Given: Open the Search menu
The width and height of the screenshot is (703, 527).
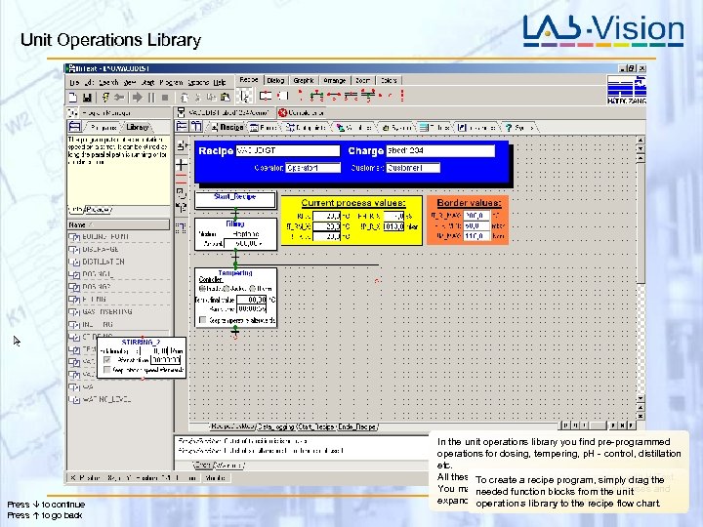Looking at the screenshot, I should tap(108, 82).
